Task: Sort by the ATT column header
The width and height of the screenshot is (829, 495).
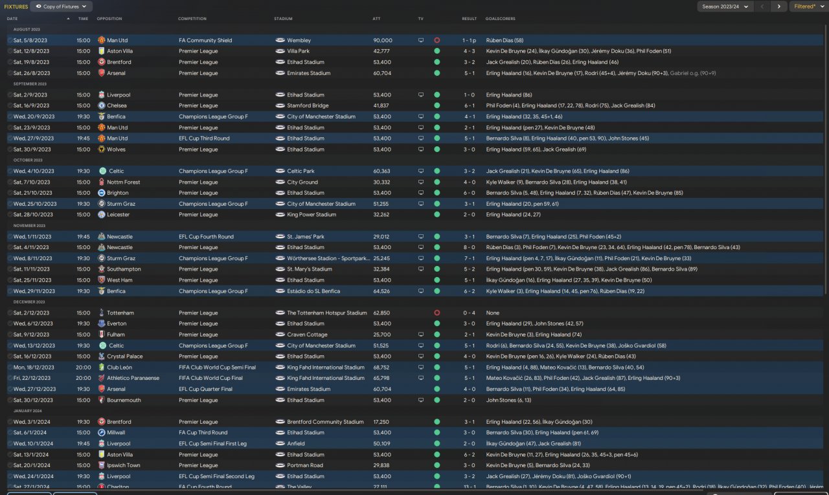Action: click(x=377, y=19)
